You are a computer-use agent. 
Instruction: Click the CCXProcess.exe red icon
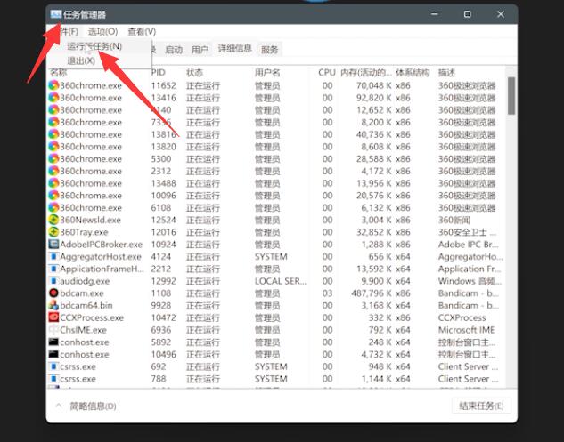click(x=53, y=317)
